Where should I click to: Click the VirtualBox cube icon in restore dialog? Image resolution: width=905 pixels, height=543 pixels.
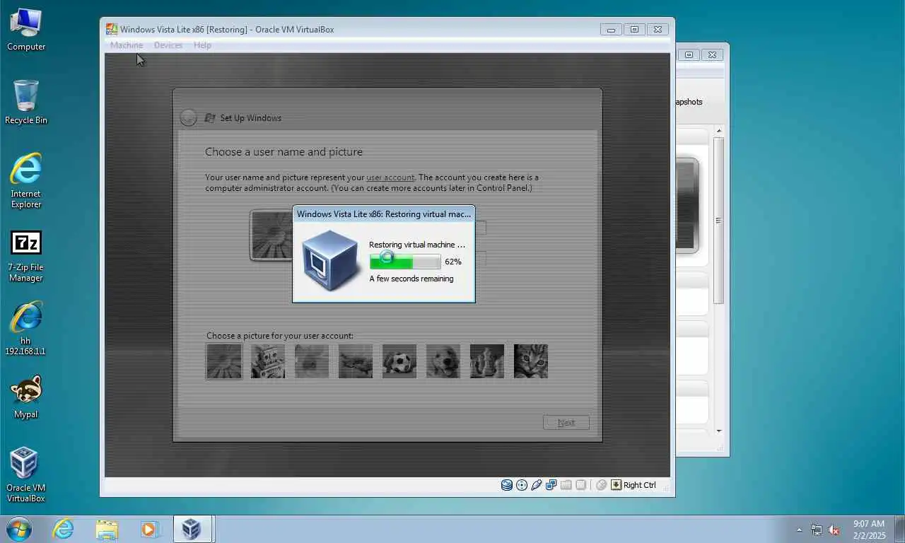click(329, 259)
